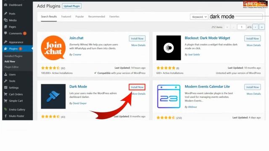Image resolution: width=269 pixels, height=151 pixels.
Task: Click the Upload Plugin button
Action: tap(72, 6)
